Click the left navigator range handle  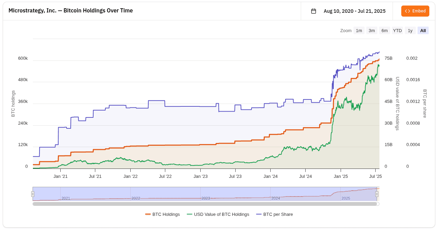coord(33,194)
